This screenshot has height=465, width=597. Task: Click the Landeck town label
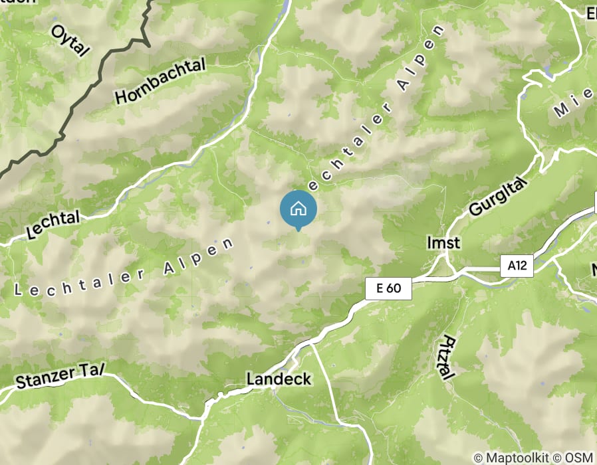pyautogui.click(x=279, y=379)
